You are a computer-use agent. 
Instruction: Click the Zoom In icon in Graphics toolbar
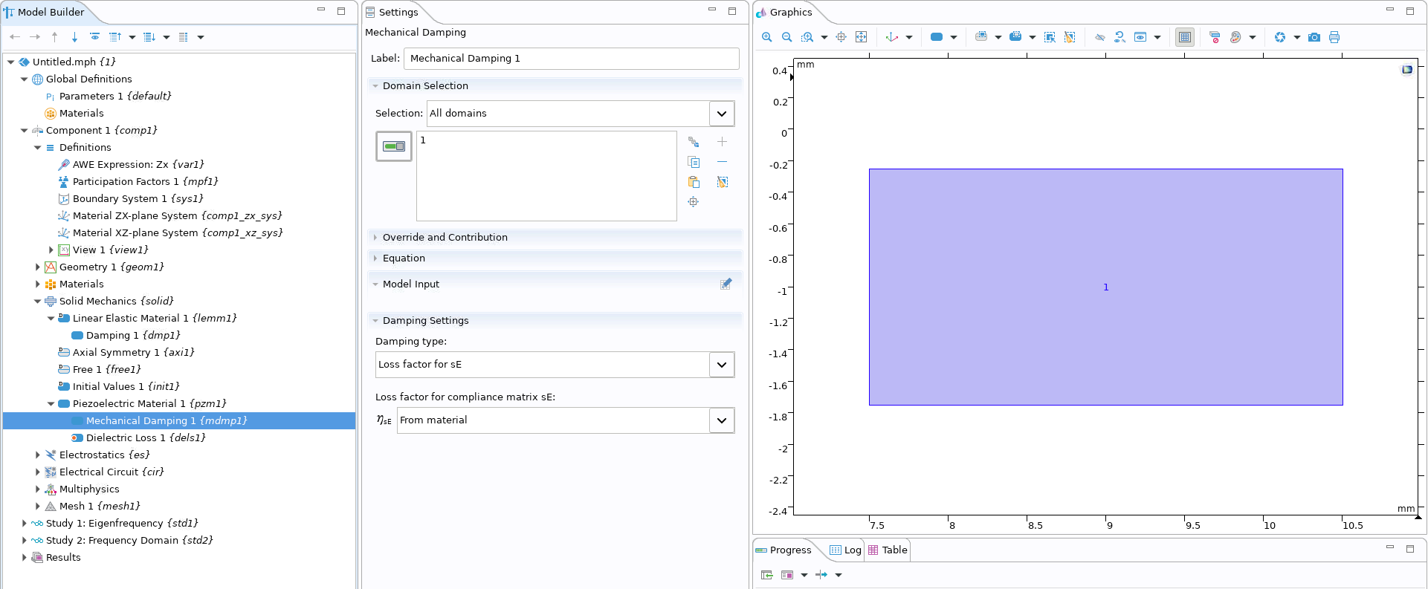click(x=766, y=37)
